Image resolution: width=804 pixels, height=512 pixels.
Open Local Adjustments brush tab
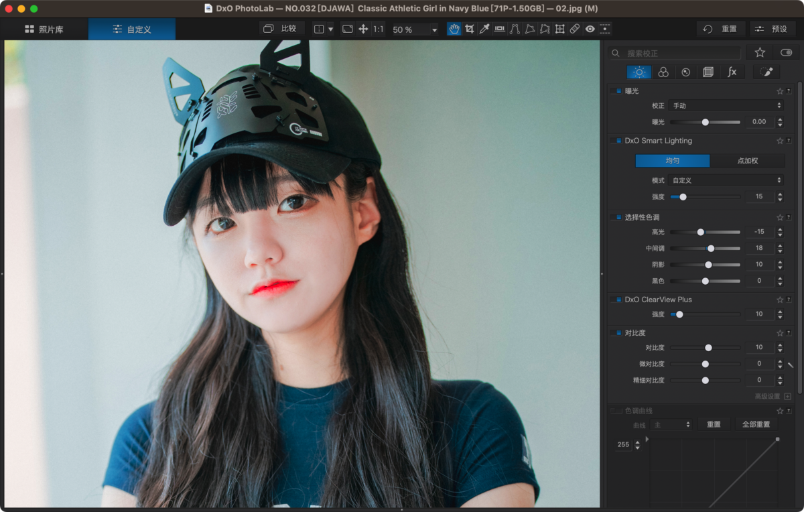tap(767, 72)
